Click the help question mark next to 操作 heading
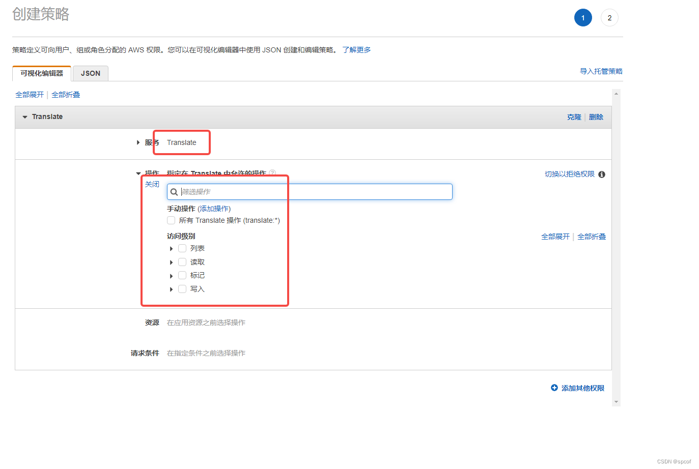The image size is (699, 469). [272, 173]
